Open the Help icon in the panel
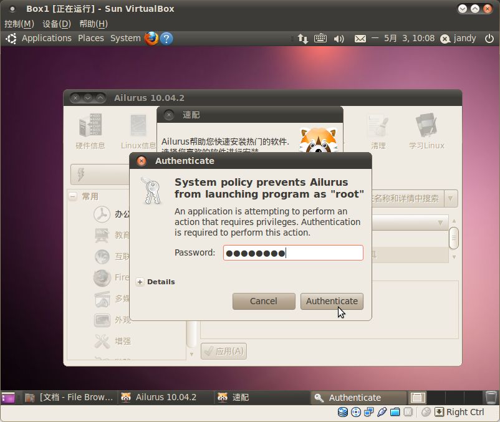Screen dimensions: 500x422 (x=166, y=39)
